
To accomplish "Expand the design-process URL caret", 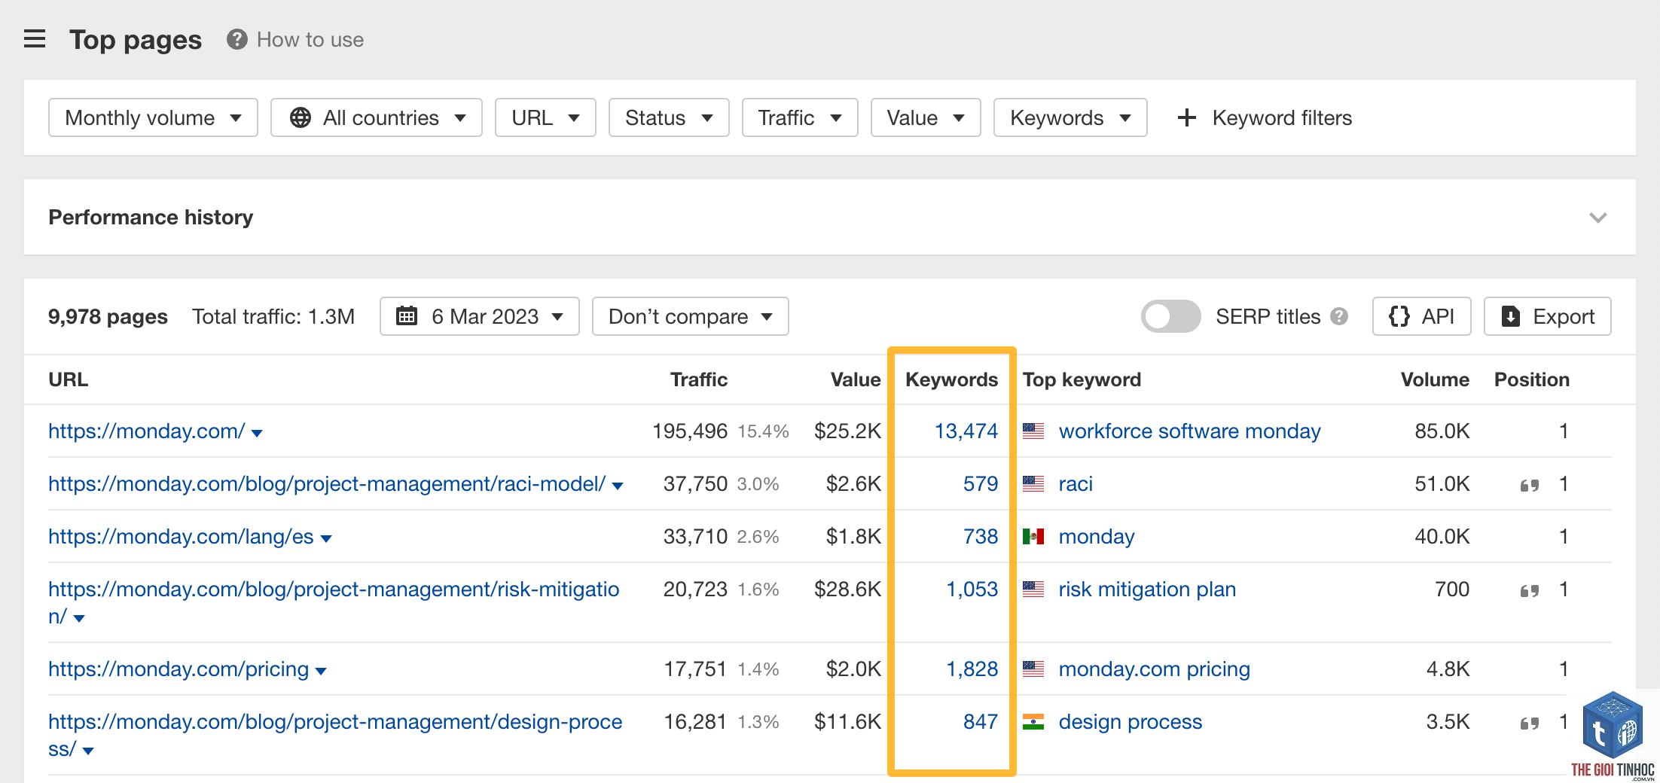I will (x=88, y=751).
